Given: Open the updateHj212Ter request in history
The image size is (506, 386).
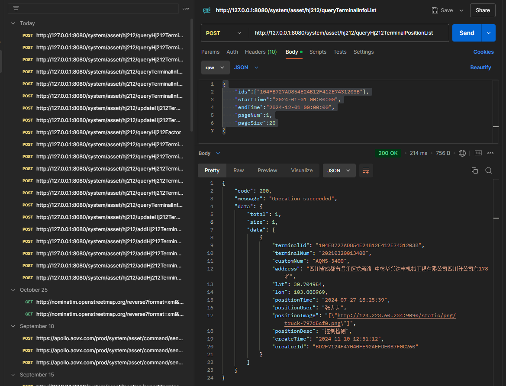Looking at the screenshot, I should 108,108.
